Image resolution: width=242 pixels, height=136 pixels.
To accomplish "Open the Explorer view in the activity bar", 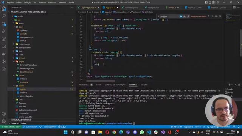I will pos(4,9).
